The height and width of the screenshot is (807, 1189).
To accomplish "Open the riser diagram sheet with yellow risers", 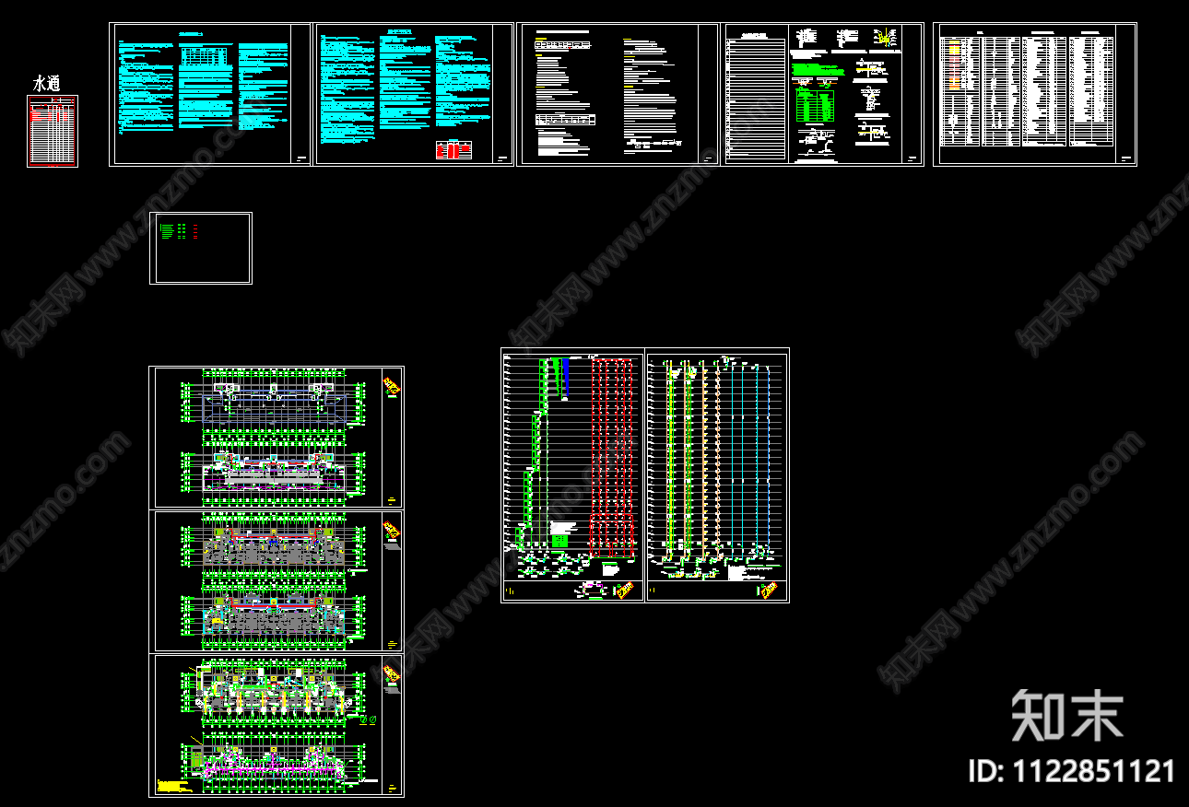I will 718,475.
